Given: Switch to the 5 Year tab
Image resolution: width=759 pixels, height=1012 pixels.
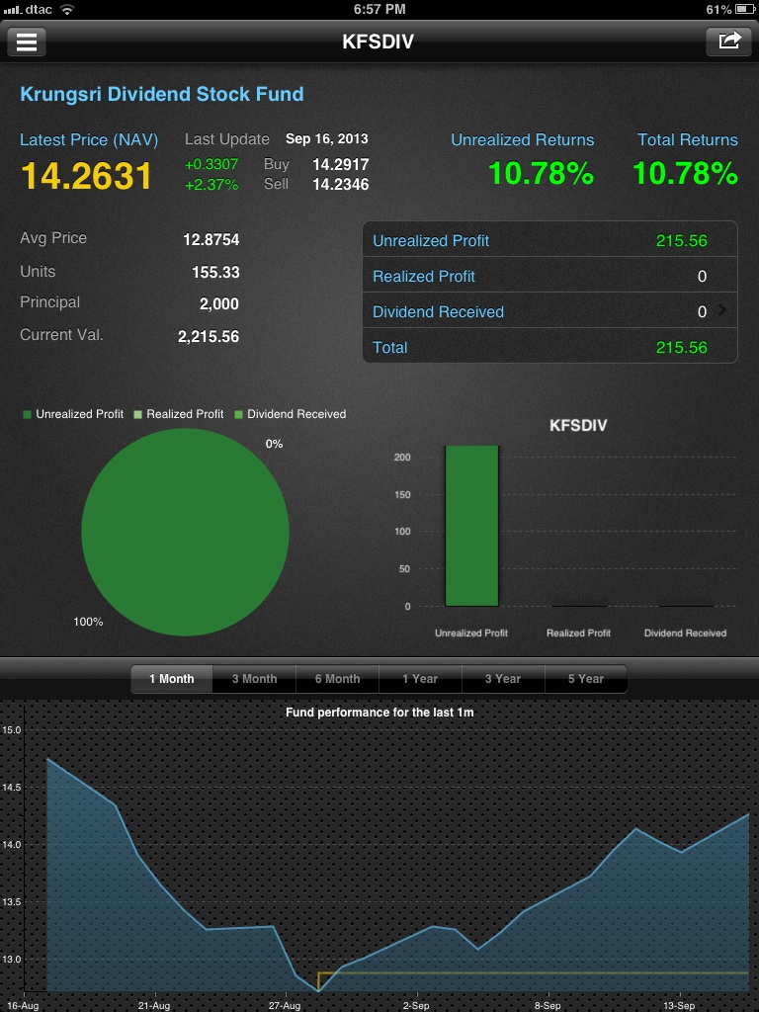Looking at the screenshot, I should [586, 679].
